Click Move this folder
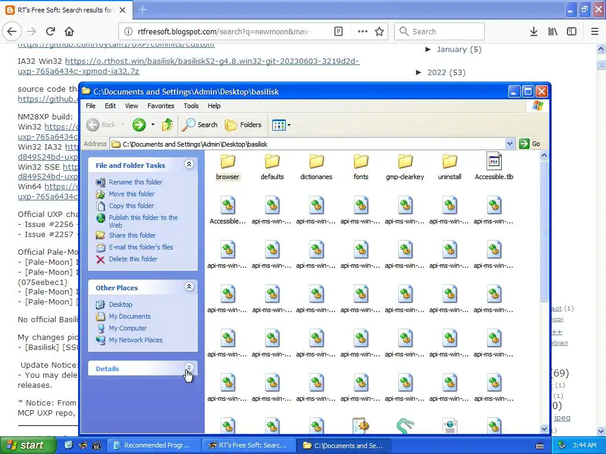The width and height of the screenshot is (606, 454). click(131, 194)
